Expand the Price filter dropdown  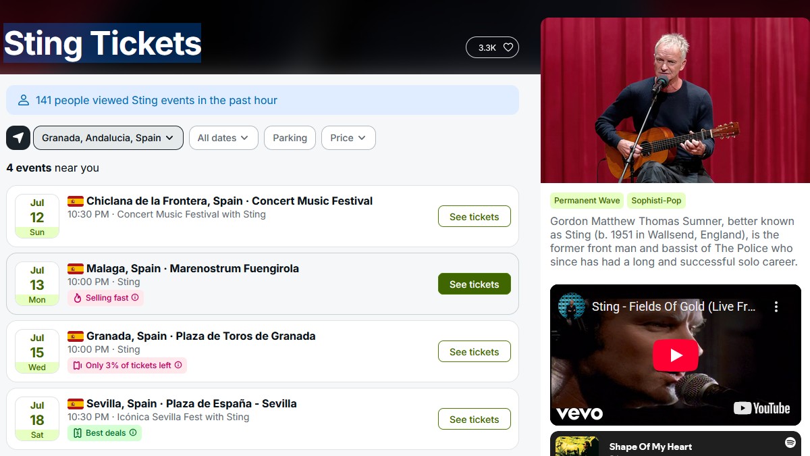tap(348, 138)
